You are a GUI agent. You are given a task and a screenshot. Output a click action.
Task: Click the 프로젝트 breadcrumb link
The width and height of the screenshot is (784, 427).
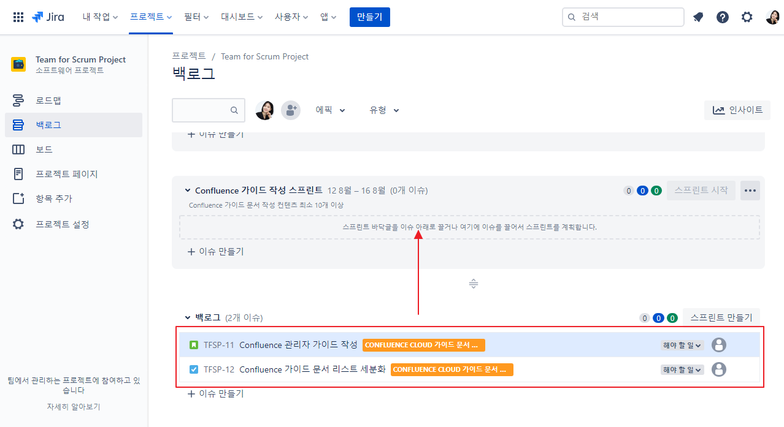(189, 56)
